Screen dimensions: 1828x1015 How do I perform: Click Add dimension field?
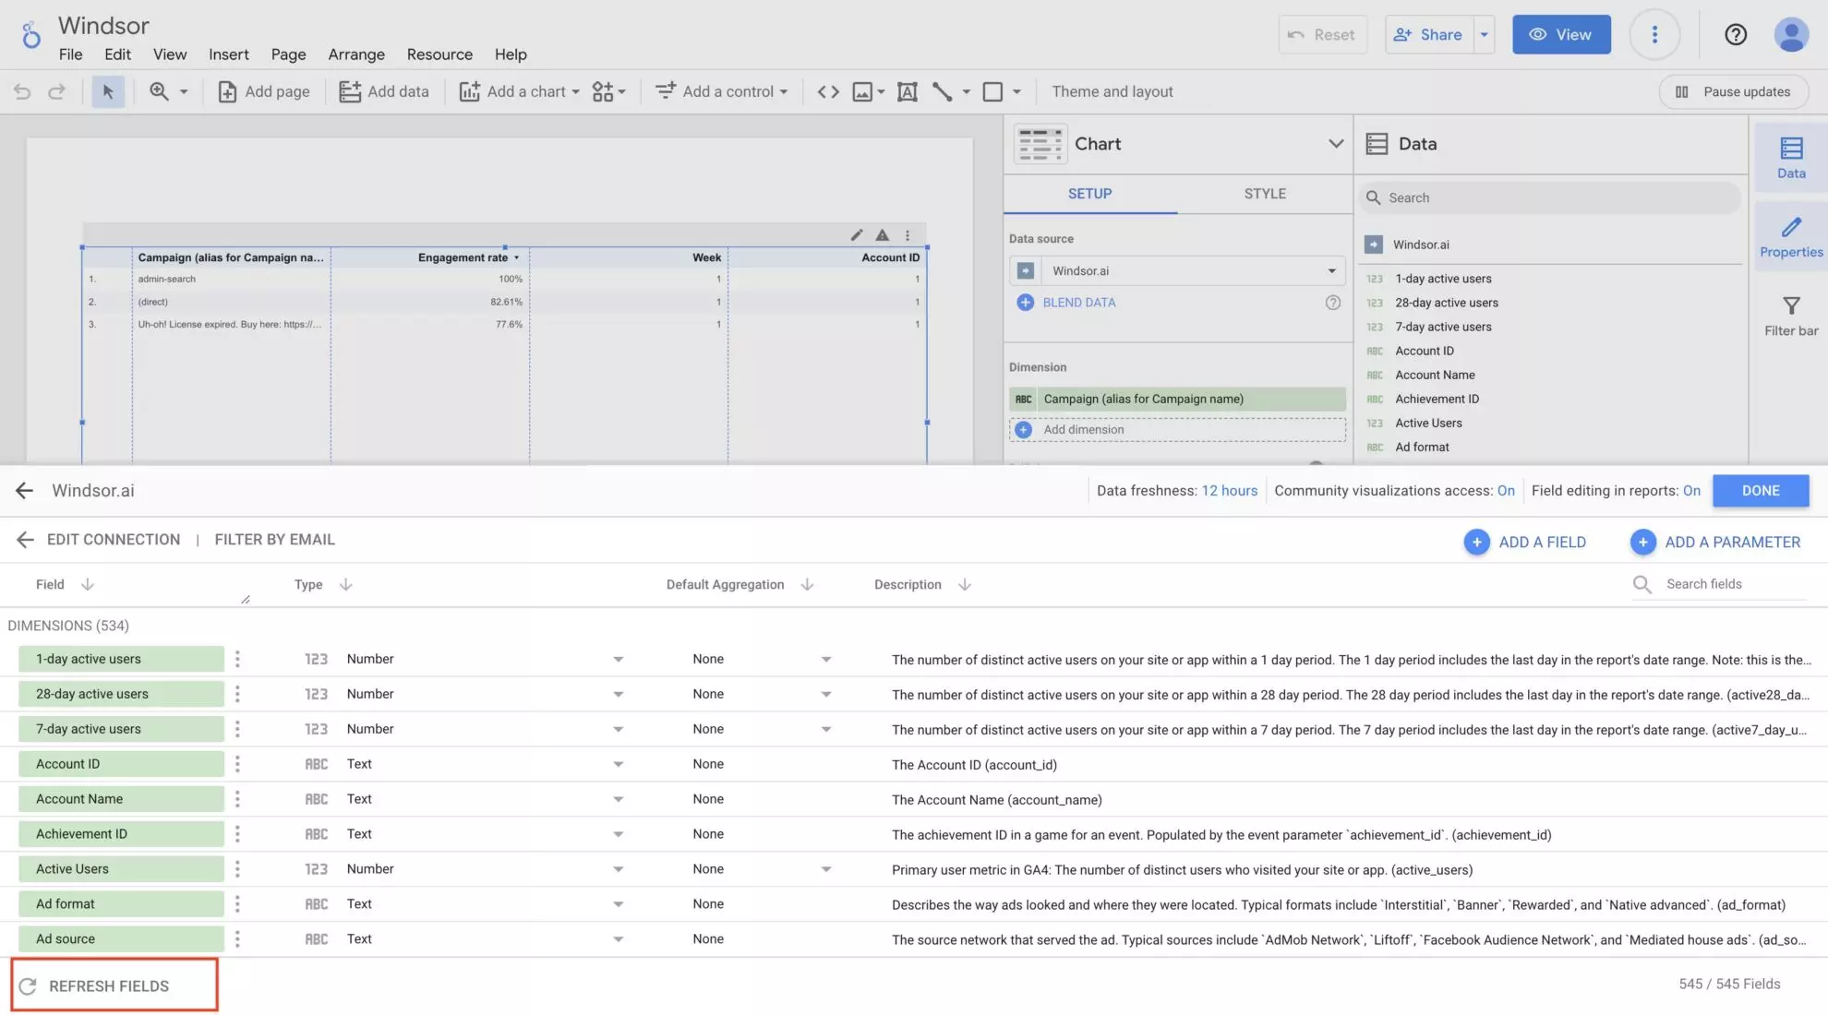pyautogui.click(x=1177, y=429)
